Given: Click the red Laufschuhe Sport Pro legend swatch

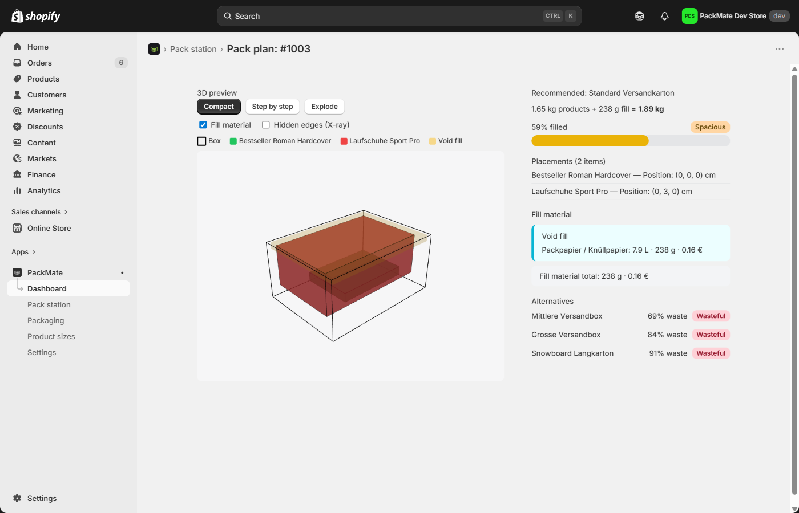Looking at the screenshot, I should coord(344,141).
